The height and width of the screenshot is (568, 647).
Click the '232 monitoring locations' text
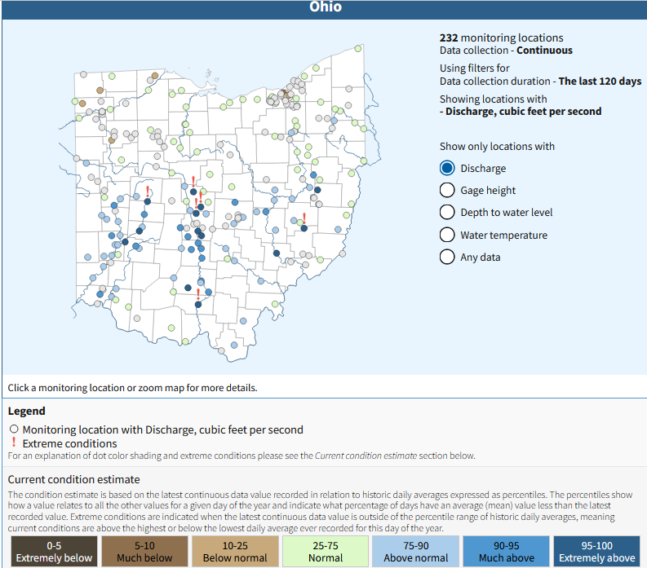[501, 38]
